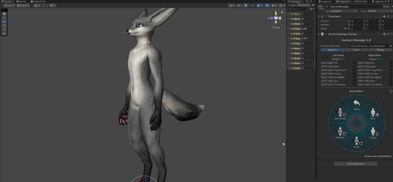Check Left Hand Fist gesture checkbox
Viewport: 393px width, 182px height.
click(354, 63)
